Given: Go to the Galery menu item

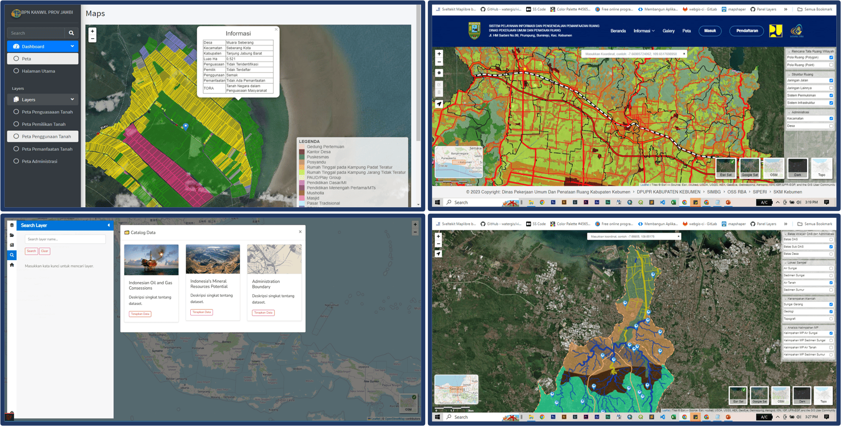Looking at the screenshot, I should (668, 31).
